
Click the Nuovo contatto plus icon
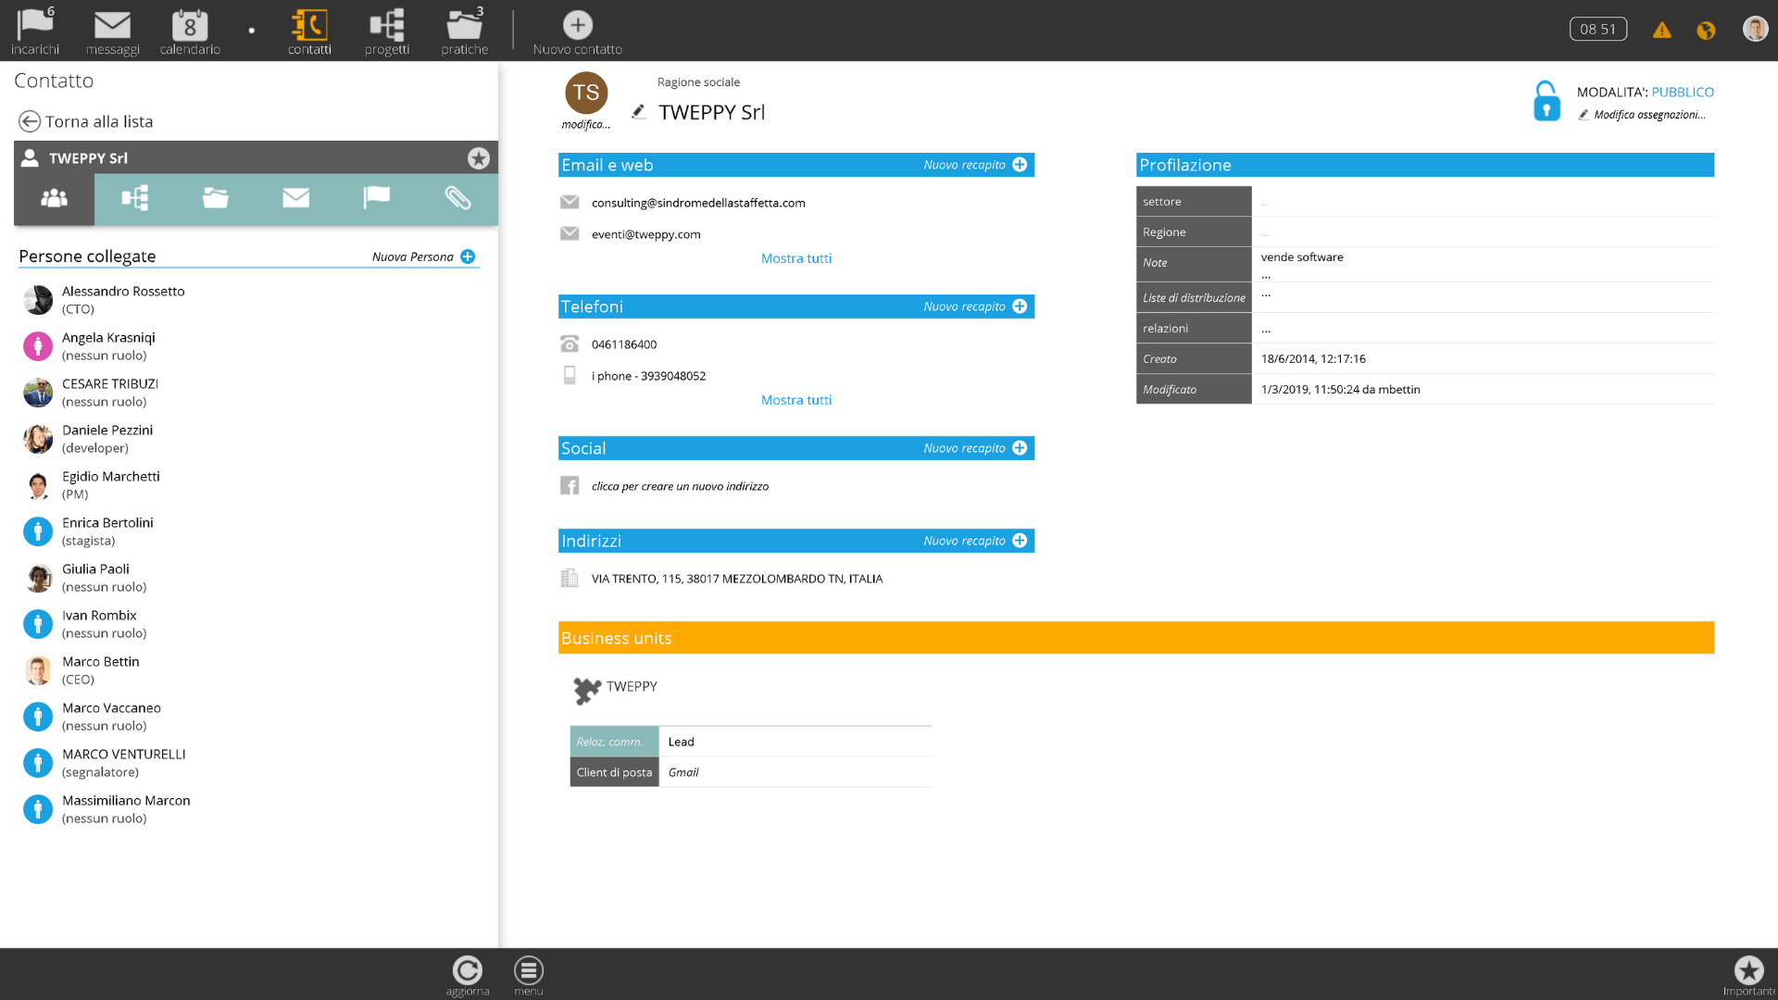pos(578,25)
